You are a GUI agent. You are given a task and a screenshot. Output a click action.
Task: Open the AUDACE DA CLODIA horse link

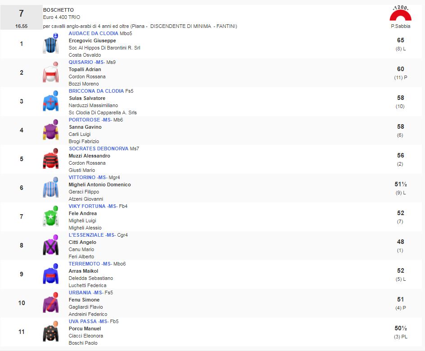click(93, 33)
